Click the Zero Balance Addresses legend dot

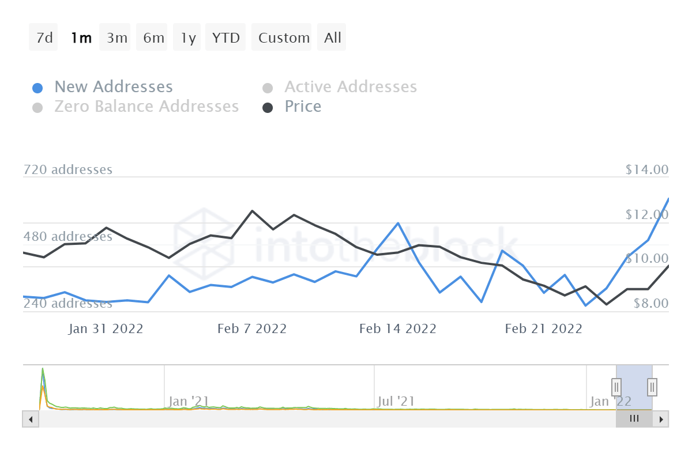(37, 108)
